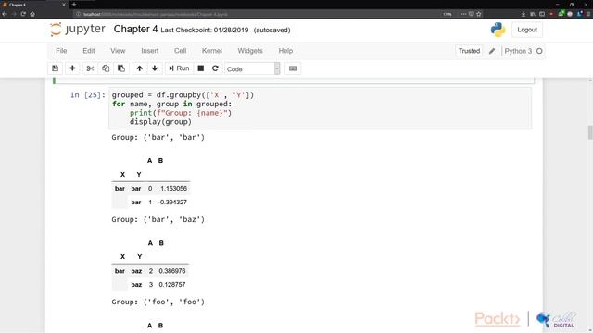This screenshot has height=333, width=593.
Task: Open a new browser tab
Action: pyautogui.click(x=74, y=5)
